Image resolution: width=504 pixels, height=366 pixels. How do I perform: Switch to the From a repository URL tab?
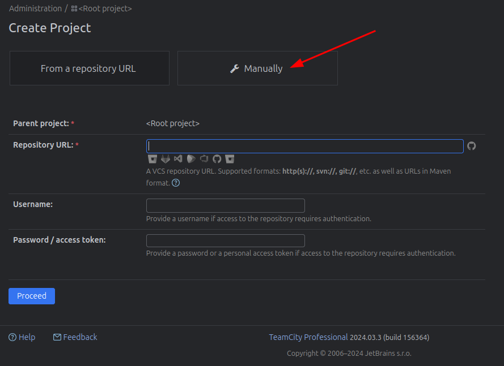[x=89, y=68]
